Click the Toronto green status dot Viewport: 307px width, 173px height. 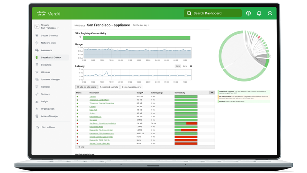(x=78, y=97)
